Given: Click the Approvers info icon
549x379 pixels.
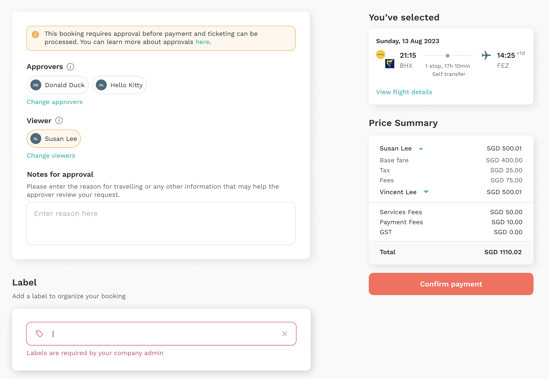Looking at the screenshot, I should (70, 67).
